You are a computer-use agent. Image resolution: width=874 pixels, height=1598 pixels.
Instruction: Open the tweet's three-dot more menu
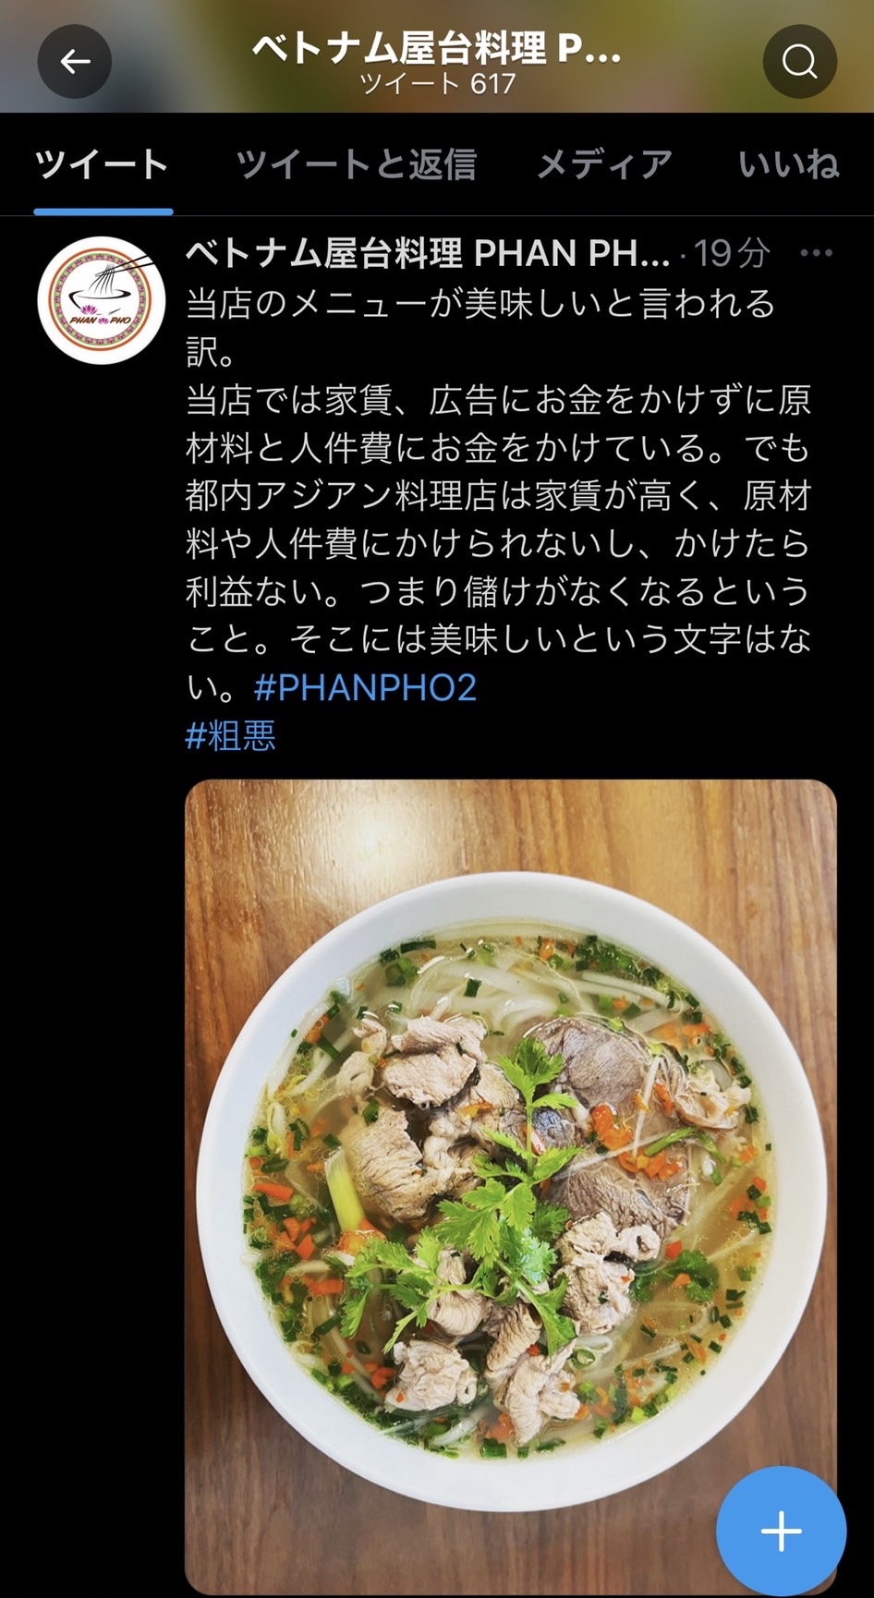(817, 253)
